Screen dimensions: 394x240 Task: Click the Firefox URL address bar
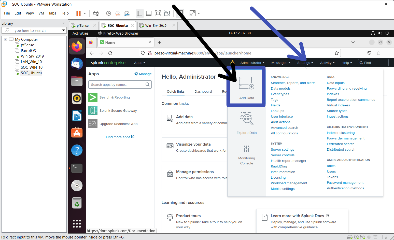(x=240, y=53)
